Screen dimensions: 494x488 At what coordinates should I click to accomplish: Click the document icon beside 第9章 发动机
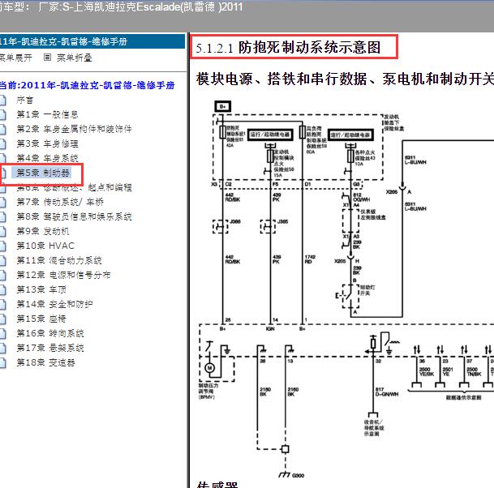pos(2,231)
